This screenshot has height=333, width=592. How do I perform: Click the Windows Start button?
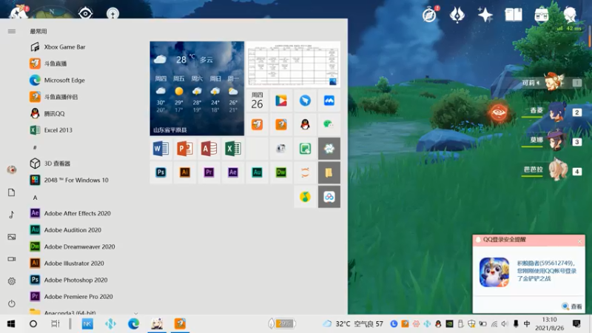coord(11,324)
